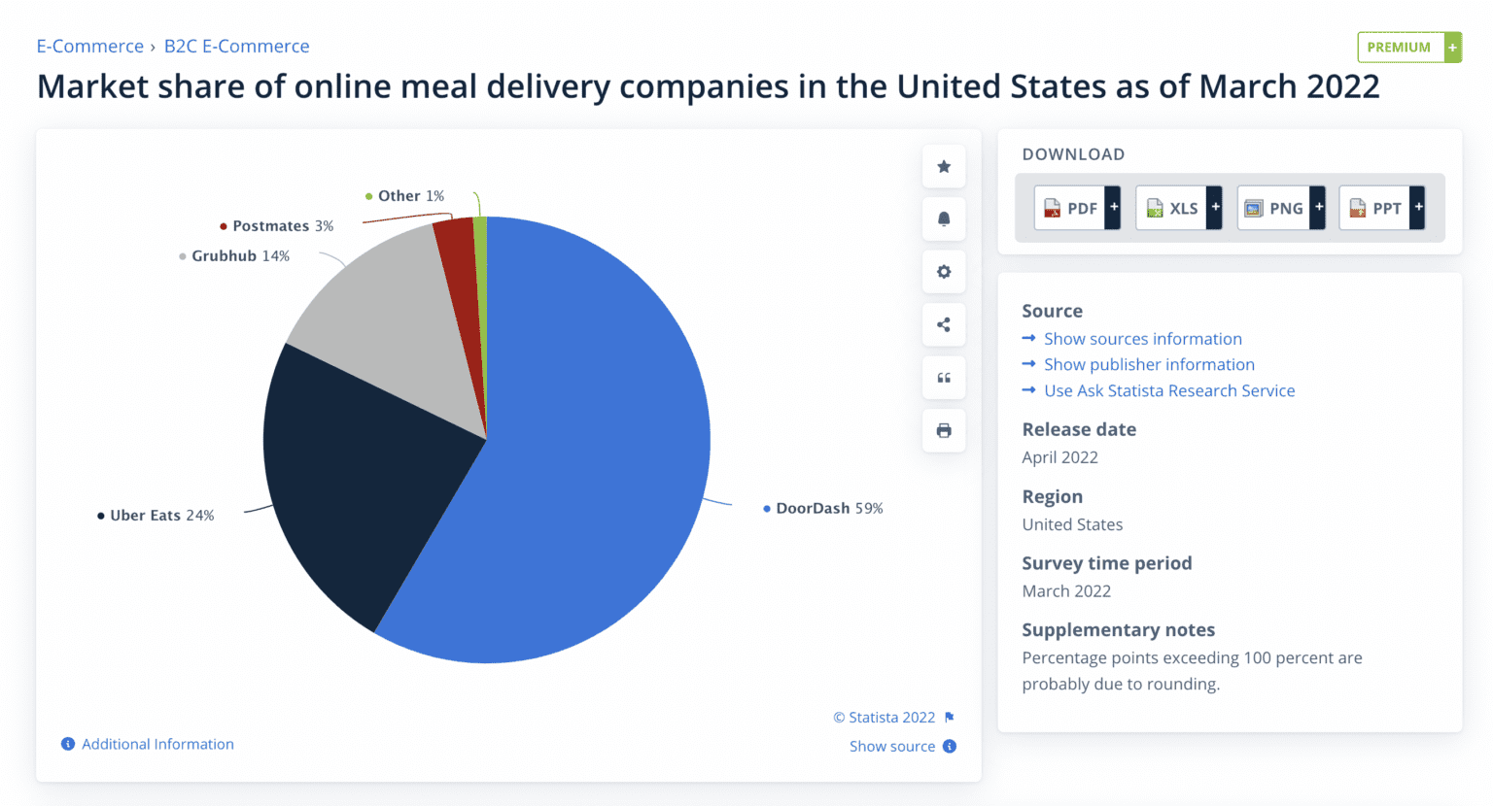Open chart settings via gear icon
Screen dimensions: 1493x806
click(943, 272)
